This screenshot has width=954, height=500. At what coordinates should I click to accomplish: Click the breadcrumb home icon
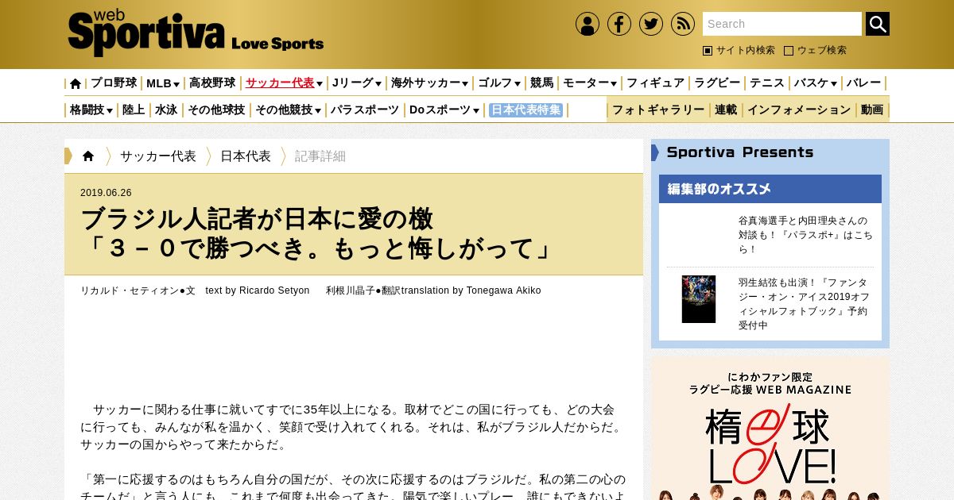point(88,156)
